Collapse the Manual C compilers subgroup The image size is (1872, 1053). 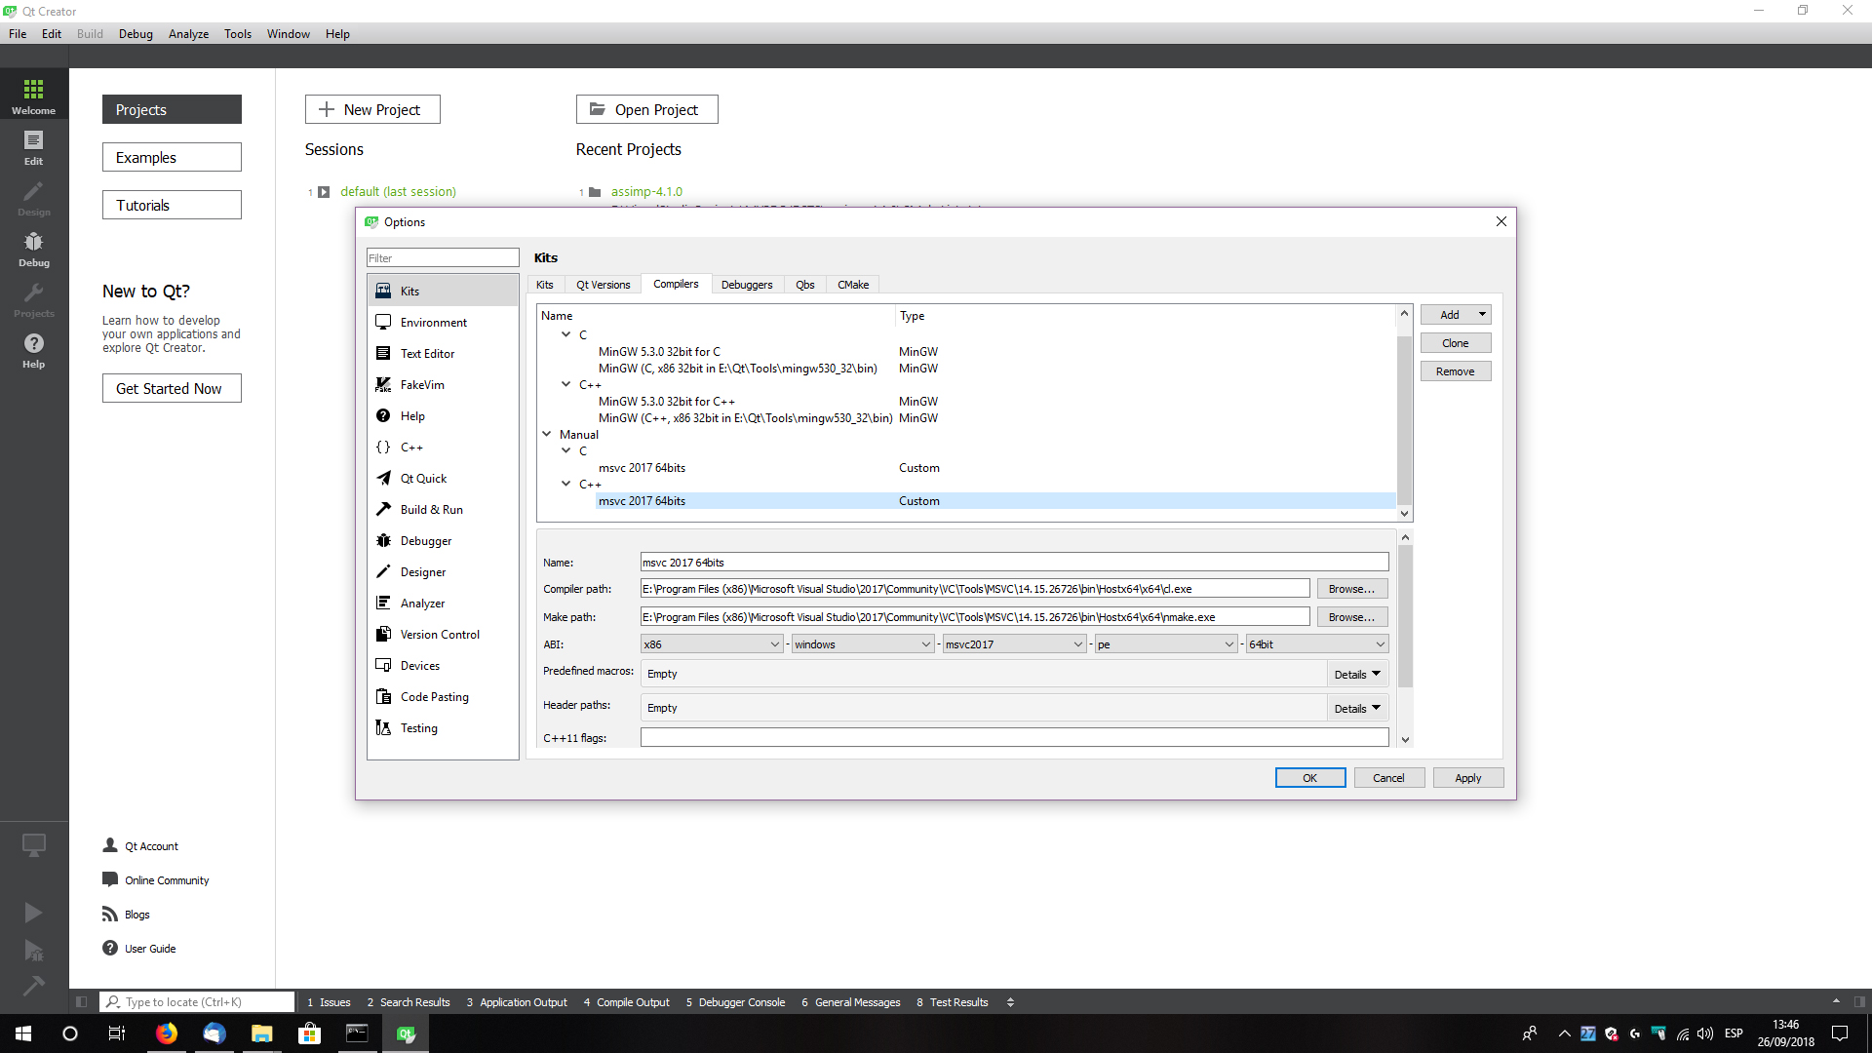coord(565,450)
